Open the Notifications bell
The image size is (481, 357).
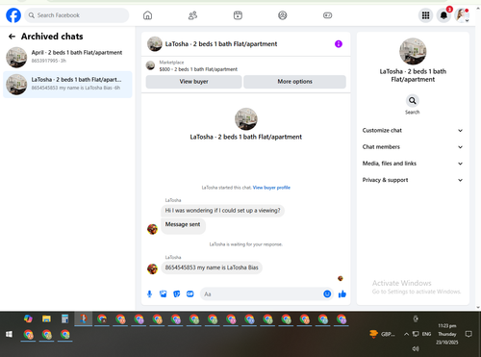point(443,15)
